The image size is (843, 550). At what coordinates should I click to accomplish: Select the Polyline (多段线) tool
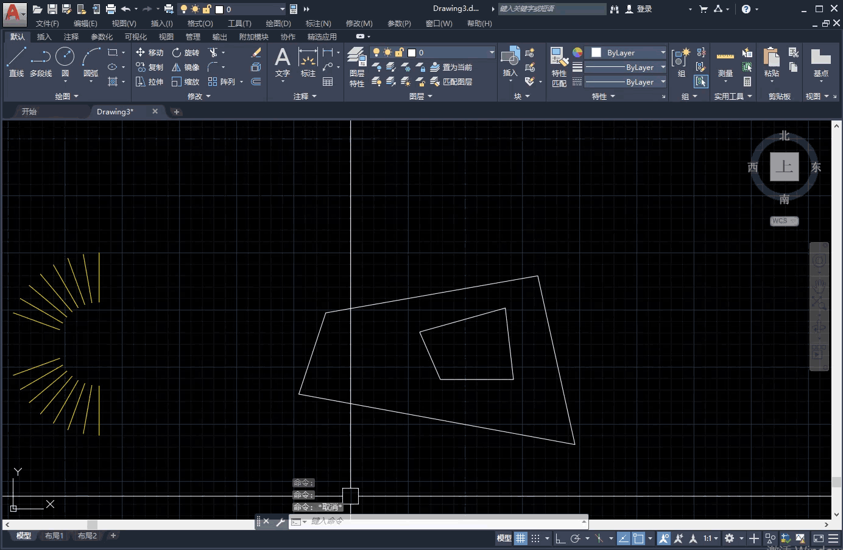click(x=41, y=62)
